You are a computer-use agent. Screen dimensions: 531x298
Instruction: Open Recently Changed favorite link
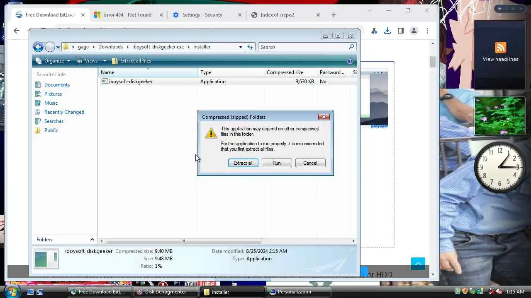(x=64, y=112)
